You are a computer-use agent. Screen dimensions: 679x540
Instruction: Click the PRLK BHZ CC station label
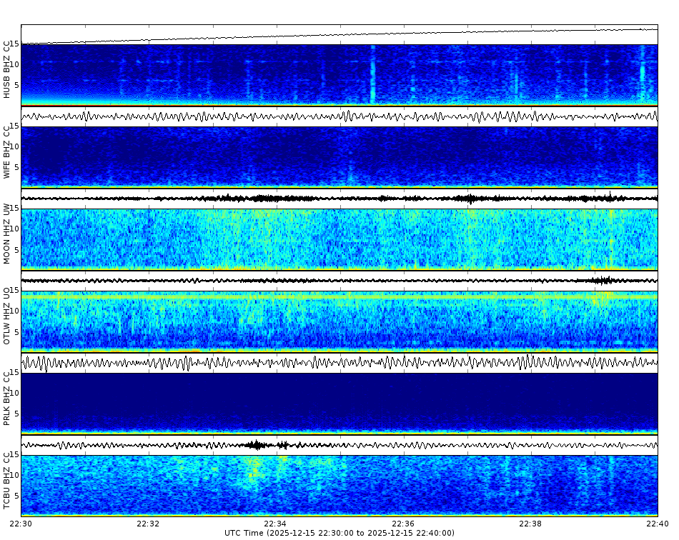click(8, 398)
